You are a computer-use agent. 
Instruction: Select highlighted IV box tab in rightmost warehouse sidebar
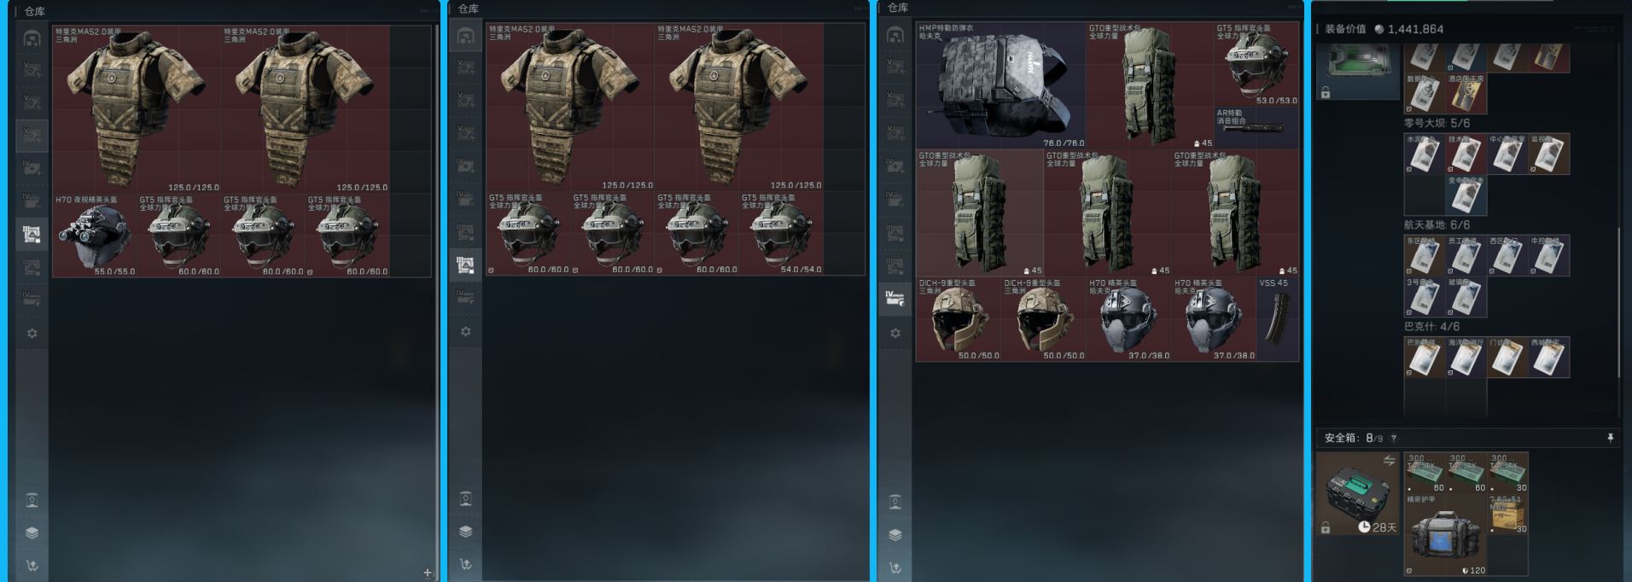895,299
